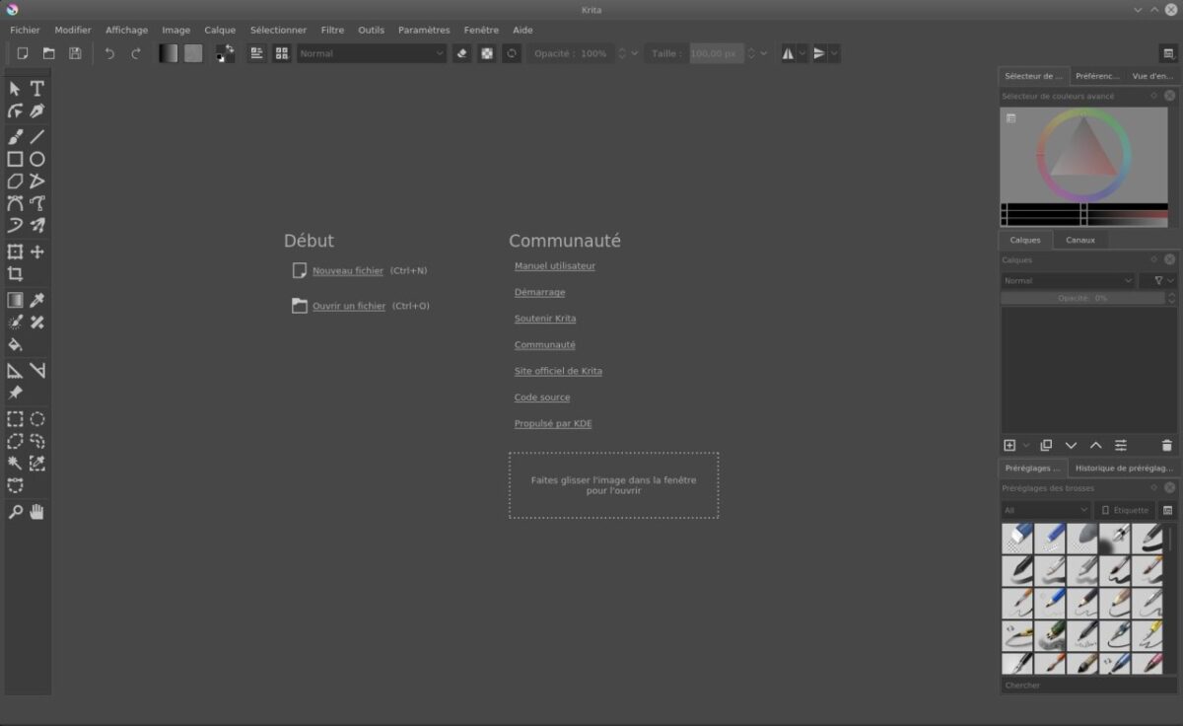Click the save document toolbar icon
Viewport: 1183px width, 726px height.
75,53
